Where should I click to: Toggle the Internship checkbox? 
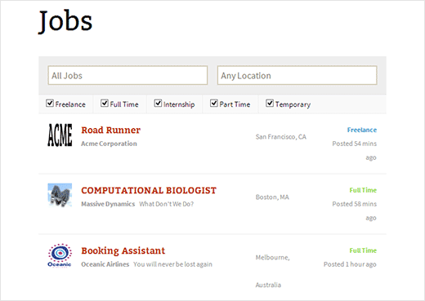(158, 104)
